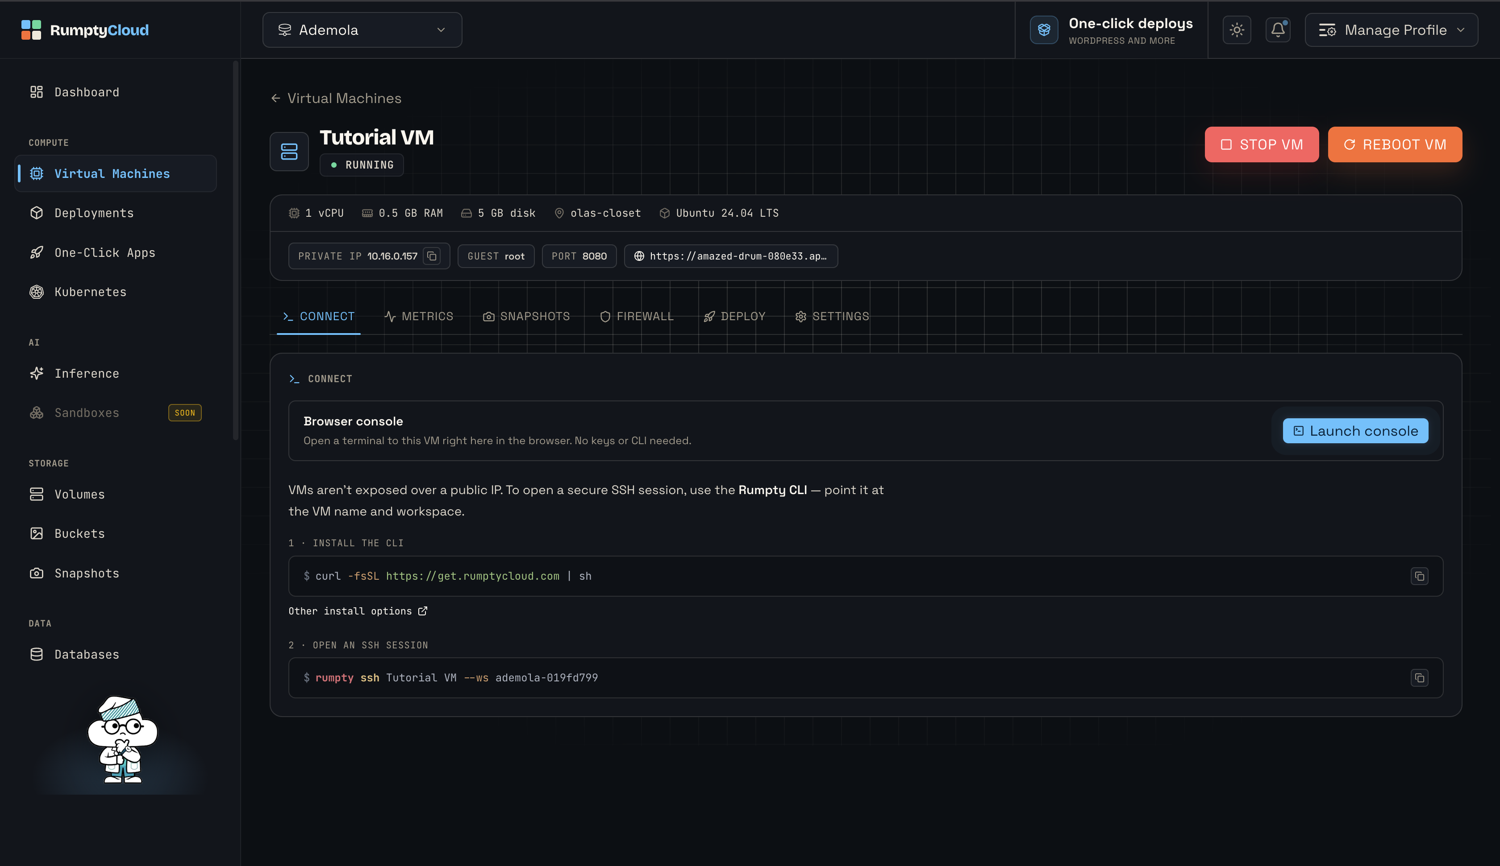This screenshot has height=866, width=1500.
Task: Open the Buckets page
Action: tap(116, 533)
